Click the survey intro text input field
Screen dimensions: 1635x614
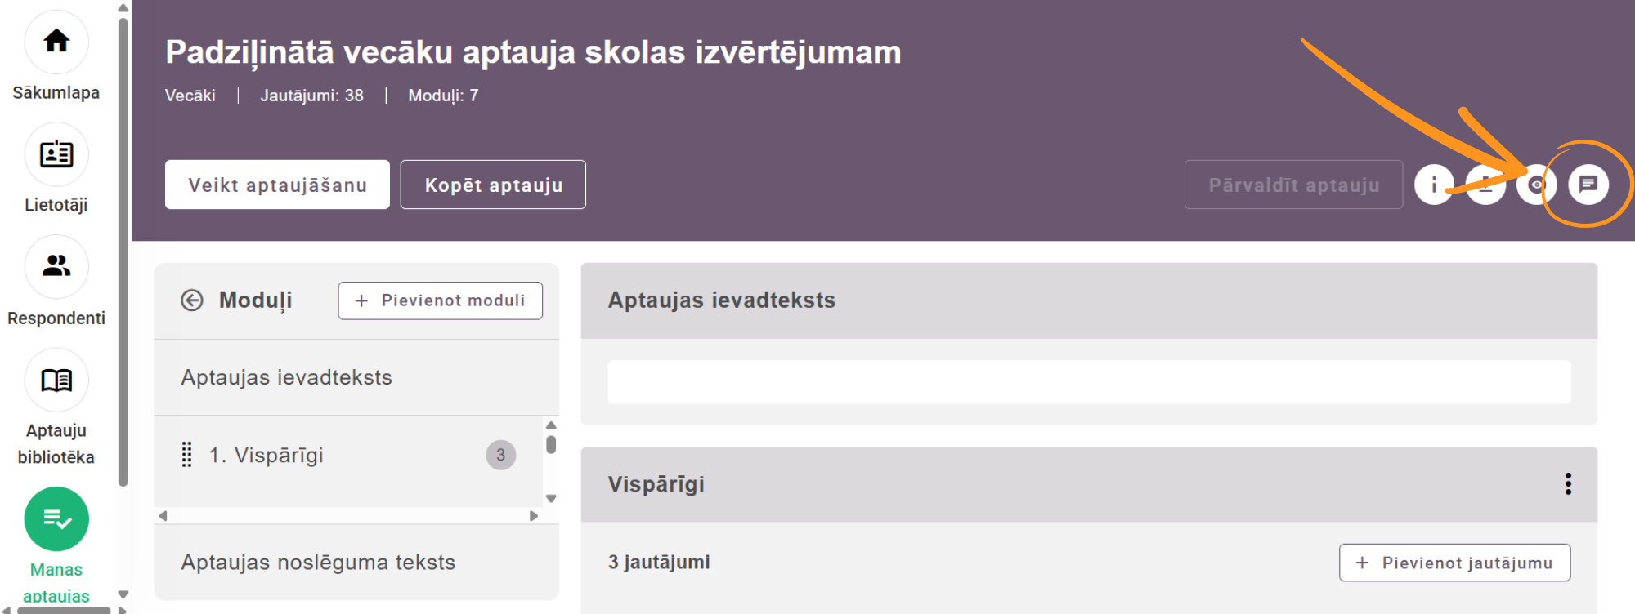1088,382
